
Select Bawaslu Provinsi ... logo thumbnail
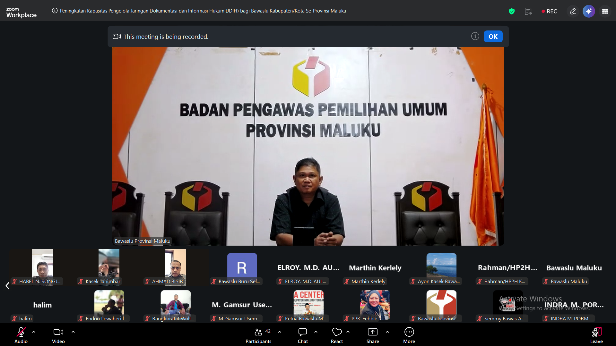(441, 304)
